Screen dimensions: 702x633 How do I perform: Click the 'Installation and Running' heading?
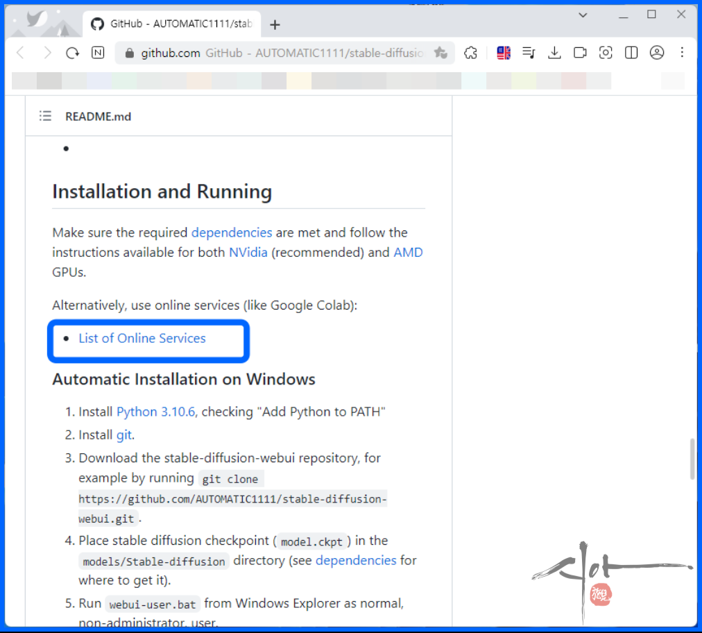coord(162,192)
